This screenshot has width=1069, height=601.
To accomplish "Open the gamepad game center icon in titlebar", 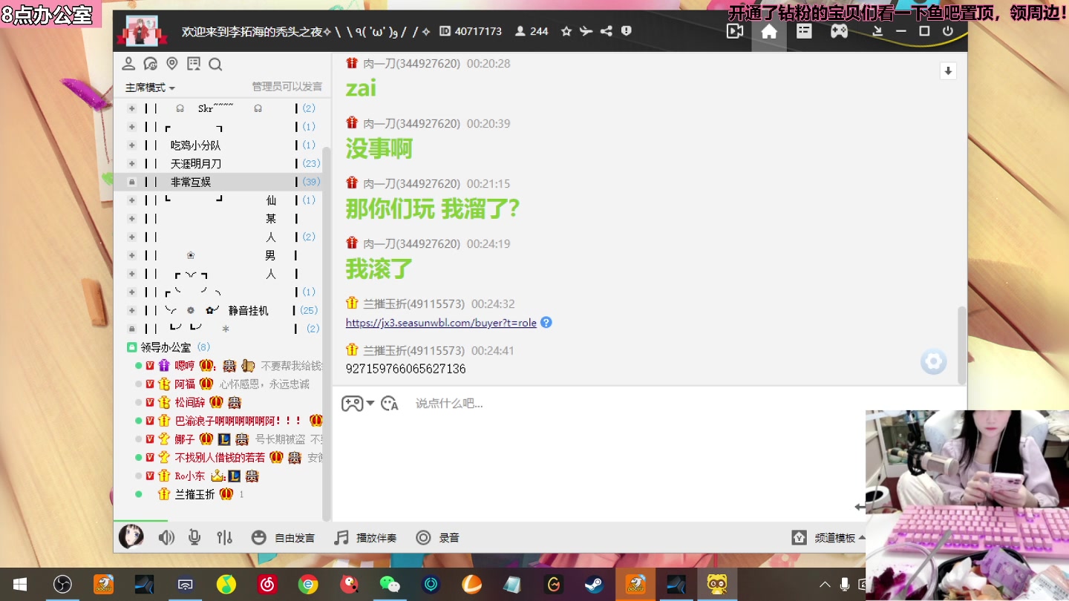I will point(838,31).
